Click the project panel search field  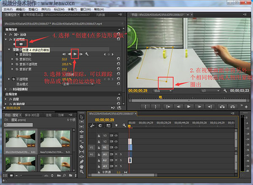tap(18, 125)
